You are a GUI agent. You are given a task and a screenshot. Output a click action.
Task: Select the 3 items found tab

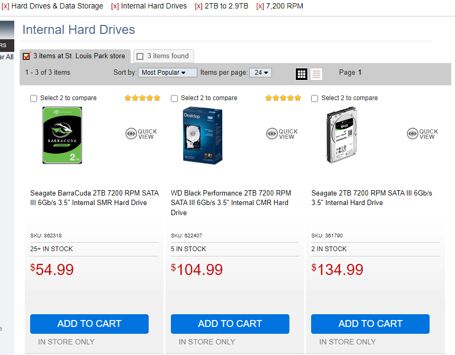pos(163,56)
